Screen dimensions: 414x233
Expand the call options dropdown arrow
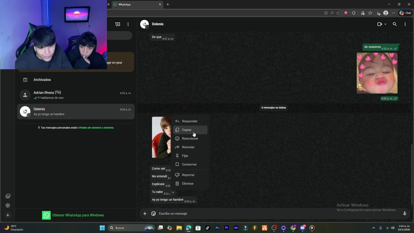[385, 24]
